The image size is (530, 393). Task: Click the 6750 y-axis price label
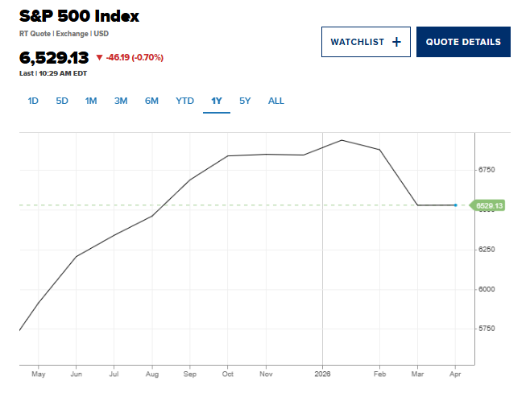click(x=487, y=170)
